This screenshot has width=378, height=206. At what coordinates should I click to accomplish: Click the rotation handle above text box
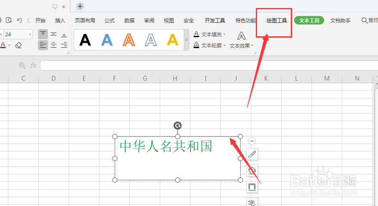tap(178, 125)
